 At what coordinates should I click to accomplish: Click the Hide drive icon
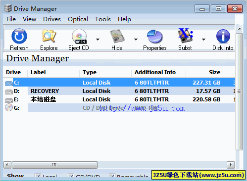[x=117, y=36]
